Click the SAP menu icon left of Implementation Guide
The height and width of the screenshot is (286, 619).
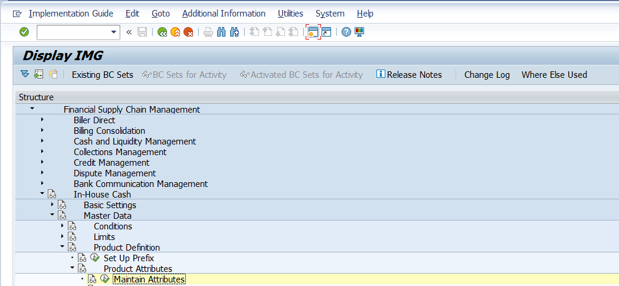point(17,14)
